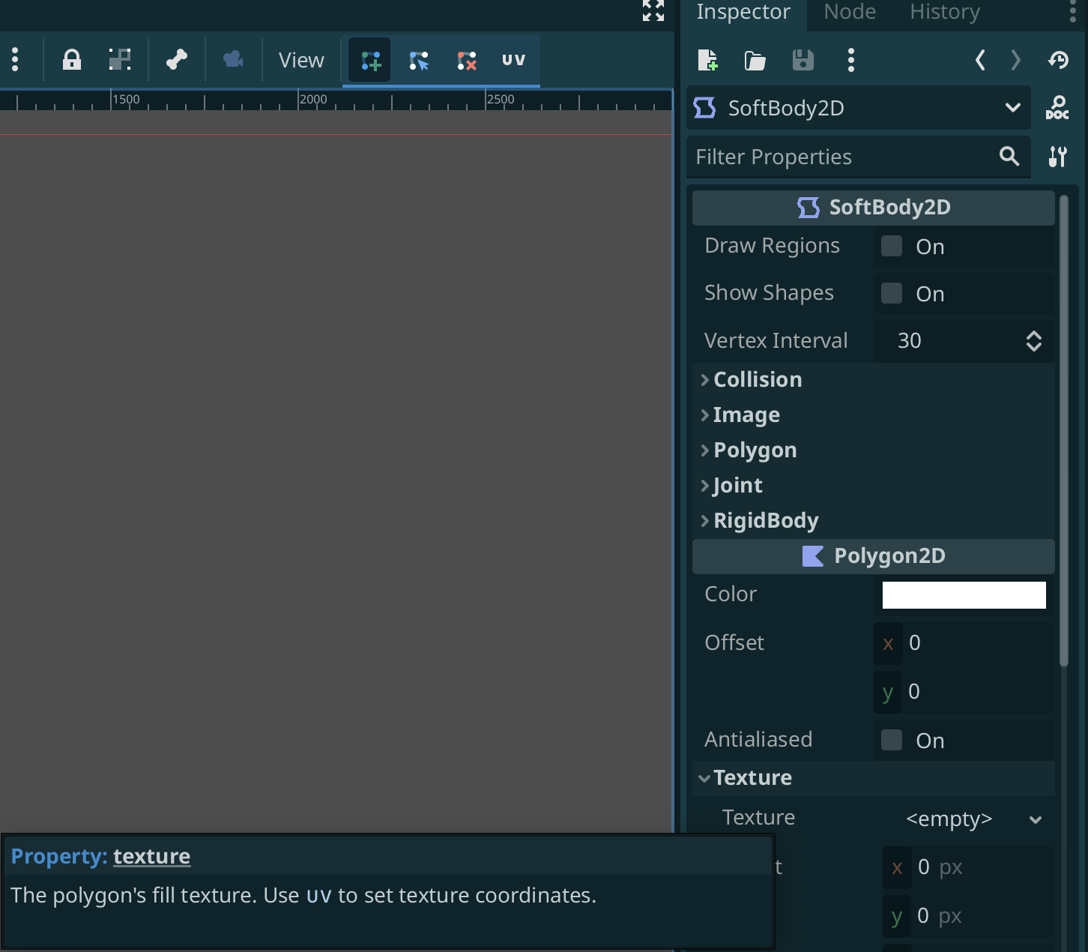The width and height of the screenshot is (1088, 952).
Task: Click the SoftBody2D class section header
Action: click(x=874, y=208)
